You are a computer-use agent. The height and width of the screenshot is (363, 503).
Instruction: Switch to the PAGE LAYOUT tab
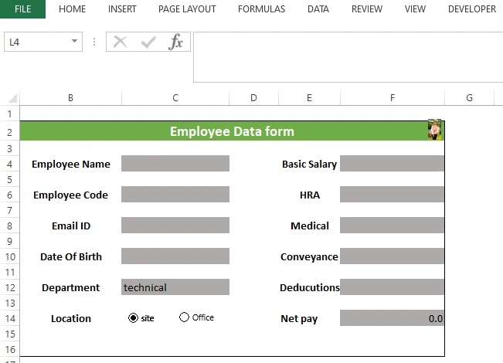tap(187, 9)
